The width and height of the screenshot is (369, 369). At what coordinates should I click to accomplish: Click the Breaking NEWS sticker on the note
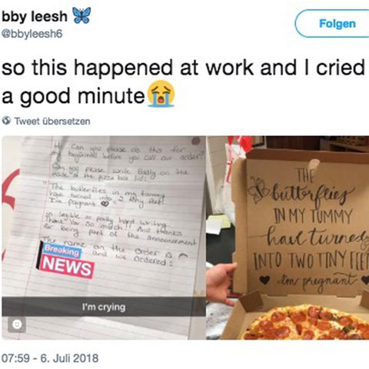[66, 260]
